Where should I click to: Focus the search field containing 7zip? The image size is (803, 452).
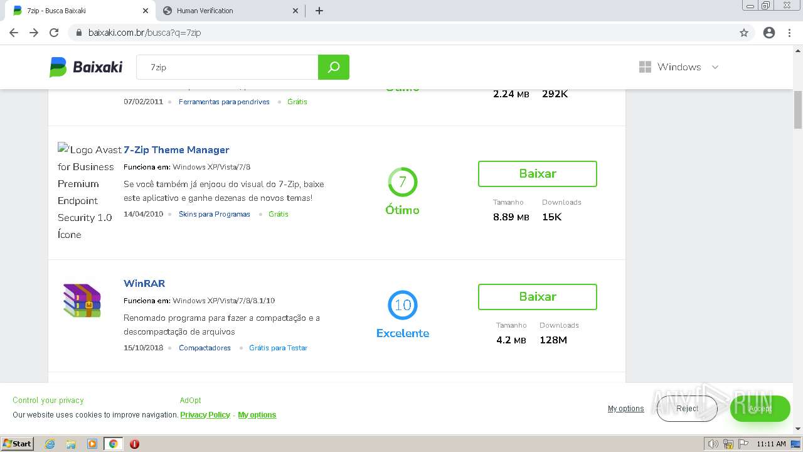coord(227,67)
